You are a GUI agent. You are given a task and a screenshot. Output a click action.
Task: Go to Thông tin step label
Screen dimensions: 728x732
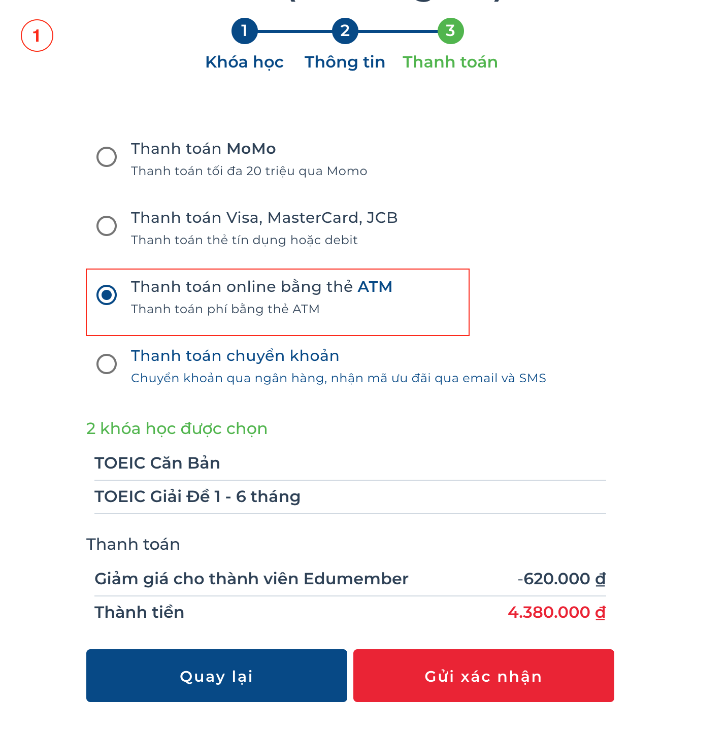[x=345, y=62]
